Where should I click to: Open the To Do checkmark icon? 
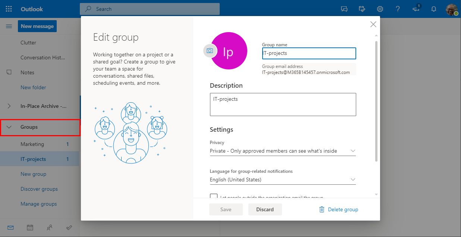69,227
